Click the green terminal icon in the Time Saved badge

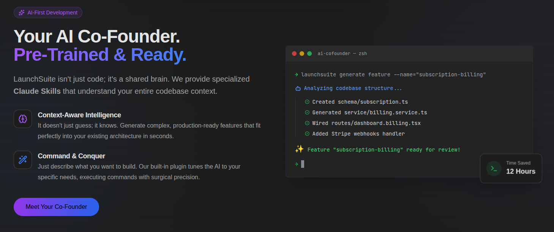(x=493, y=168)
